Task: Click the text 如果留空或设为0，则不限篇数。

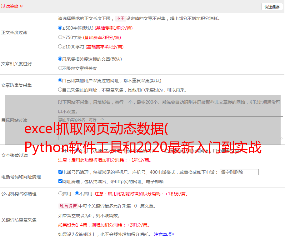Action: [89, 216]
